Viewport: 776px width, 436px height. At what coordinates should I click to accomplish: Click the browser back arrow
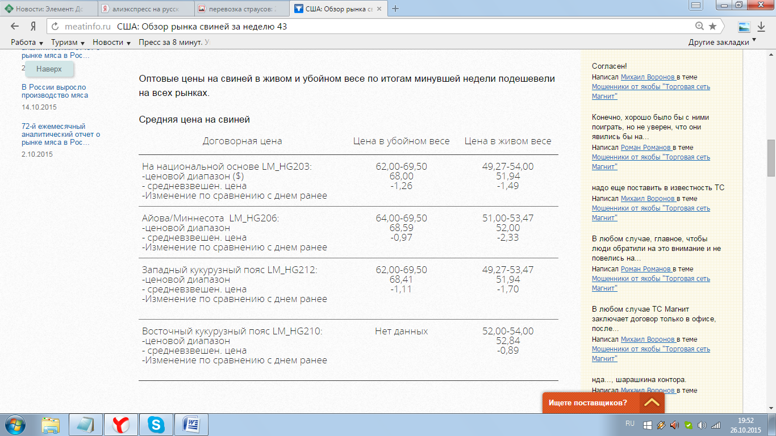15,27
